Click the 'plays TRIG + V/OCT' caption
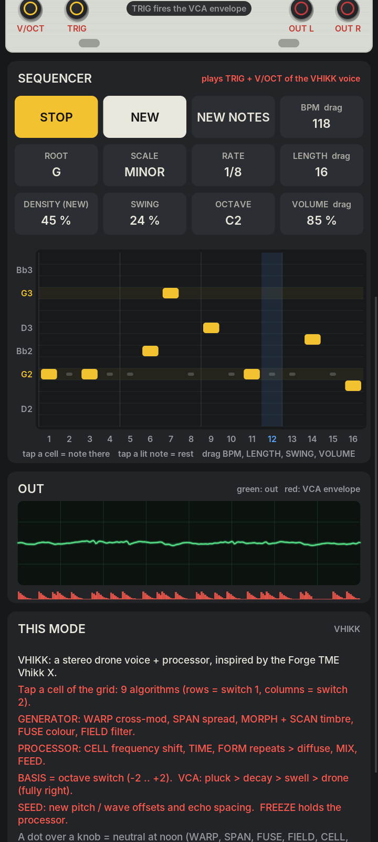 click(281, 78)
